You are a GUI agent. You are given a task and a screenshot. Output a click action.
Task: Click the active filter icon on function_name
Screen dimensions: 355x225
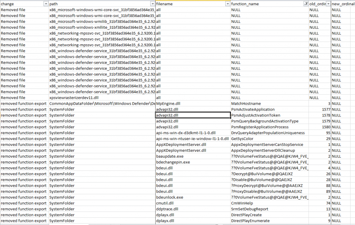(x=305, y=3)
